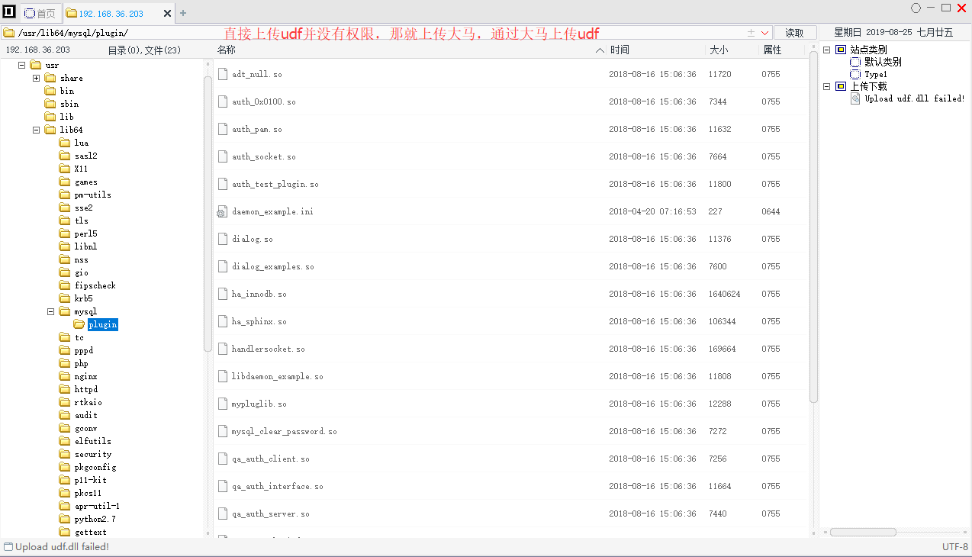Click the folder icon next to 'nginx'
Screen dimensions: 972x557
pos(65,376)
